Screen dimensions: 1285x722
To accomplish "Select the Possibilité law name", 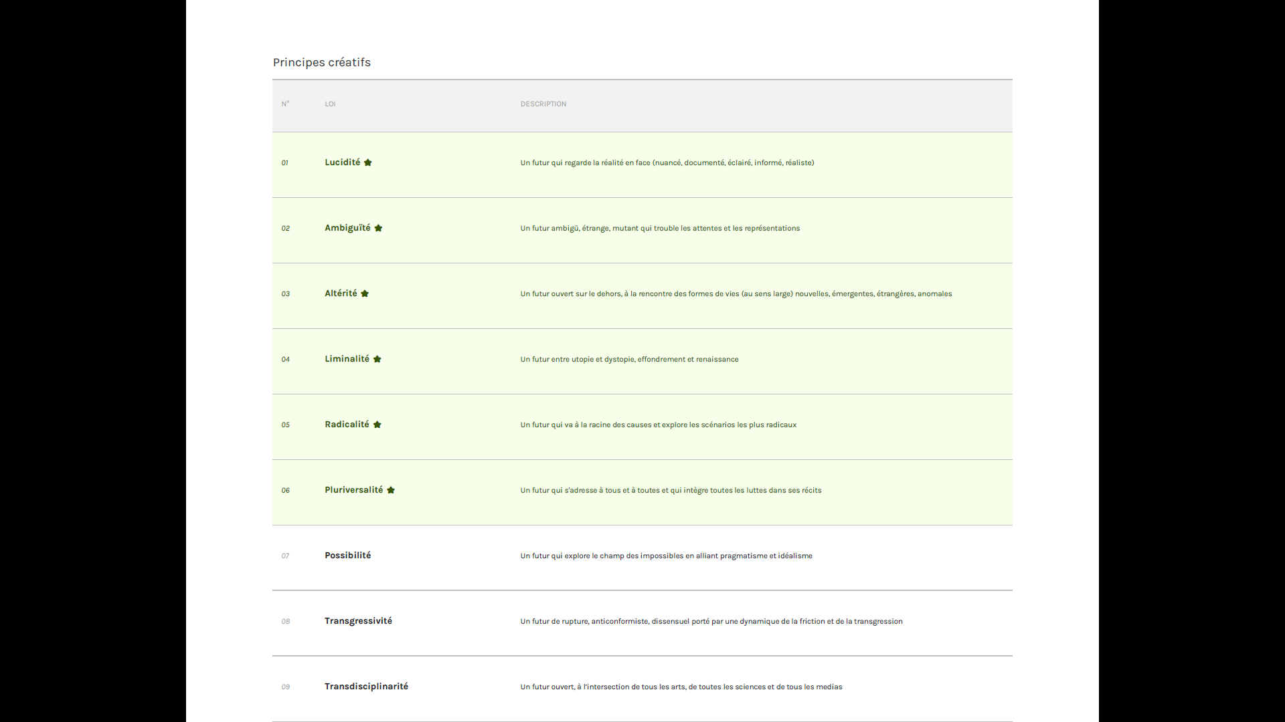I will pos(347,556).
